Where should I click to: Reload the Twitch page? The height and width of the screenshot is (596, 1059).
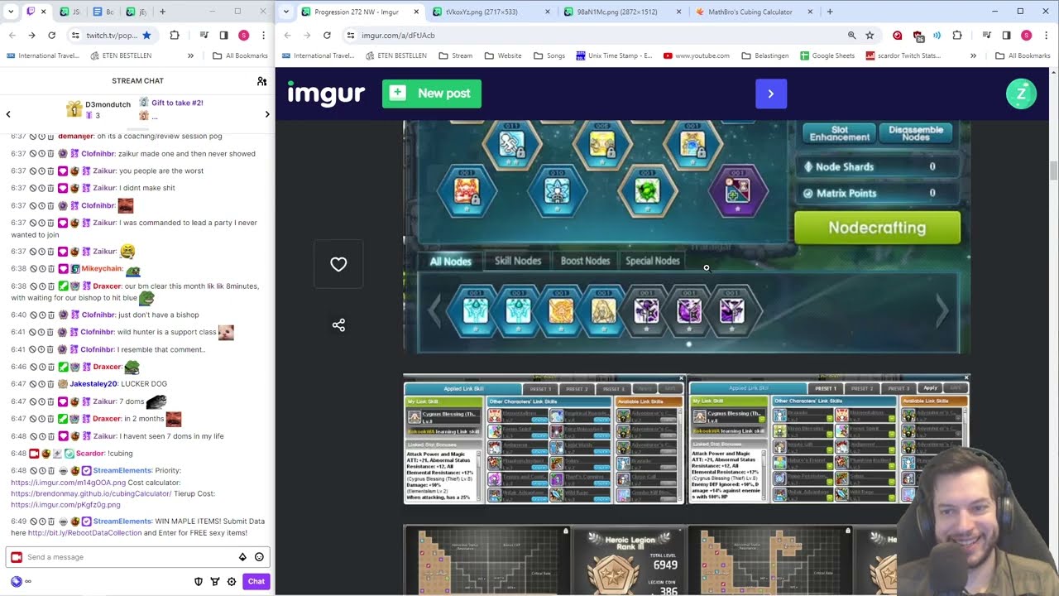[x=51, y=36]
